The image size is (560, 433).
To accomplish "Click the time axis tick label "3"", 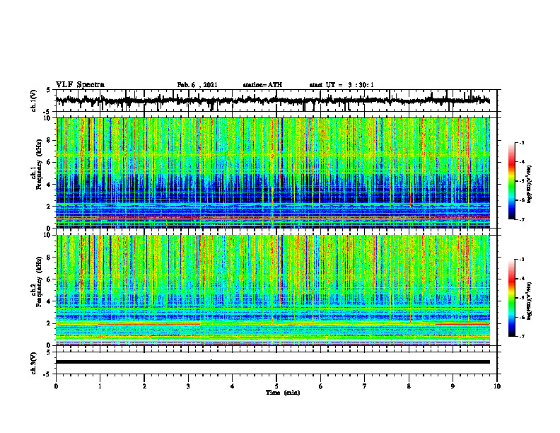I will click(x=188, y=386).
